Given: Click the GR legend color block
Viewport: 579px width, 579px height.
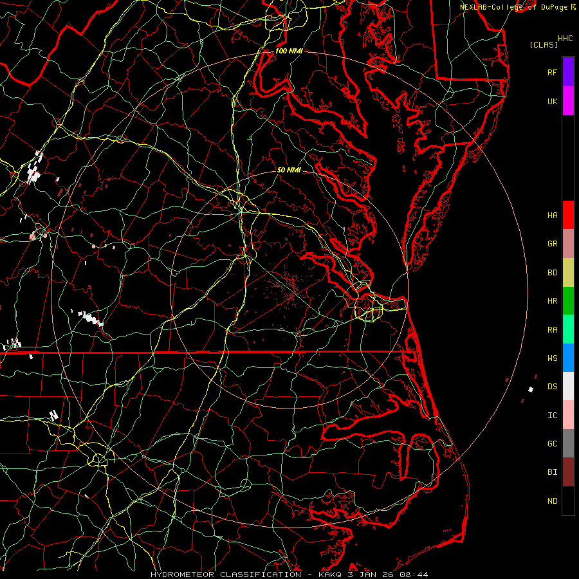Looking at the screenshot, I should tap(568, 244).
